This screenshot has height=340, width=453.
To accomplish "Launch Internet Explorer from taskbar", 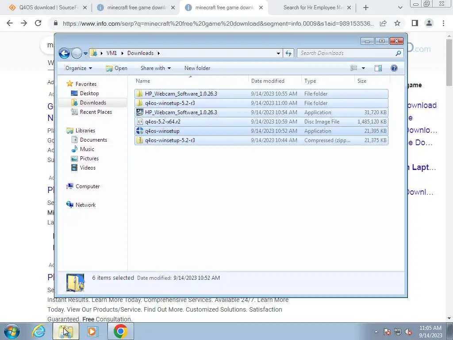I will point(39,331).
